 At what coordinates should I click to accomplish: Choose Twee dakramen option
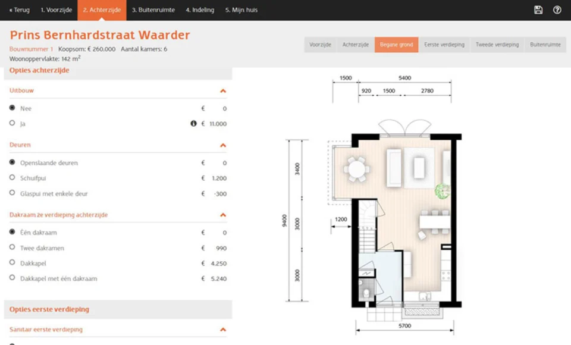(12, 247)
